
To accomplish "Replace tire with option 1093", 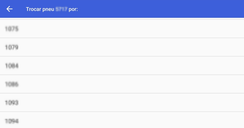I will 122,103.
